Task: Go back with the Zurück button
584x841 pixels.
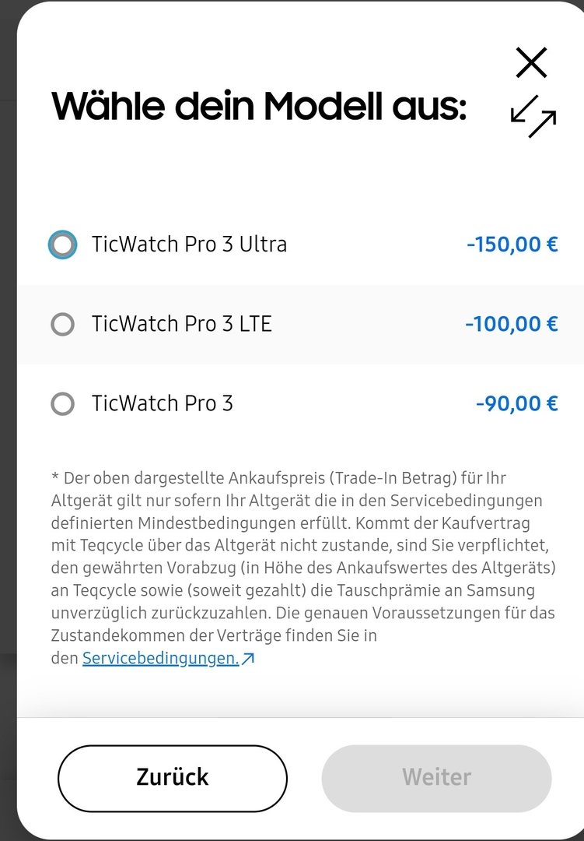Action: (x=173, y=777)
